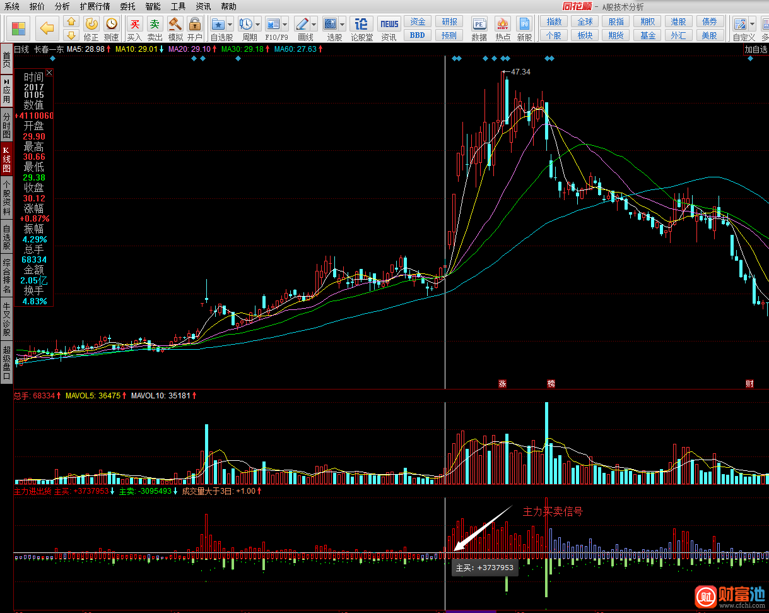Image resolution: width=769 pixels, height=613 pixels.
Task: Click the 板块 sector button
Action: point(585,35)
